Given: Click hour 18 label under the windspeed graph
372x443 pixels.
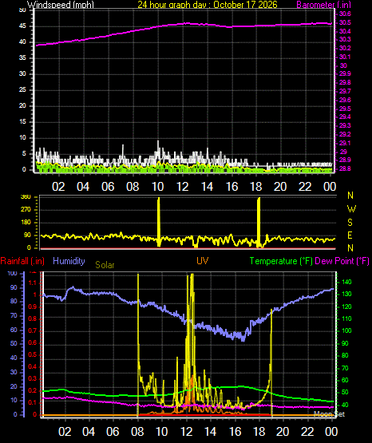Looking at the screenshot, I should point(256,187).
